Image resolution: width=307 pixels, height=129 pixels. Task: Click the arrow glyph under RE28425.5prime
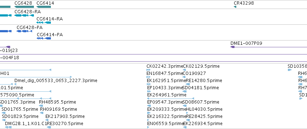188,120
